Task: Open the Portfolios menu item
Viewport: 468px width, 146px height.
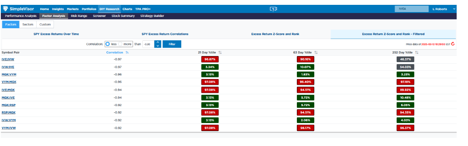Action: pos(89,9)
